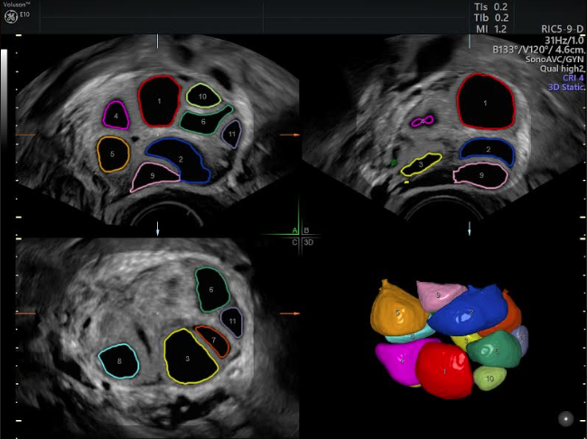587x439 pixels.
Task: Select quadrant B in the plane indicator
Action: [306, 230]
